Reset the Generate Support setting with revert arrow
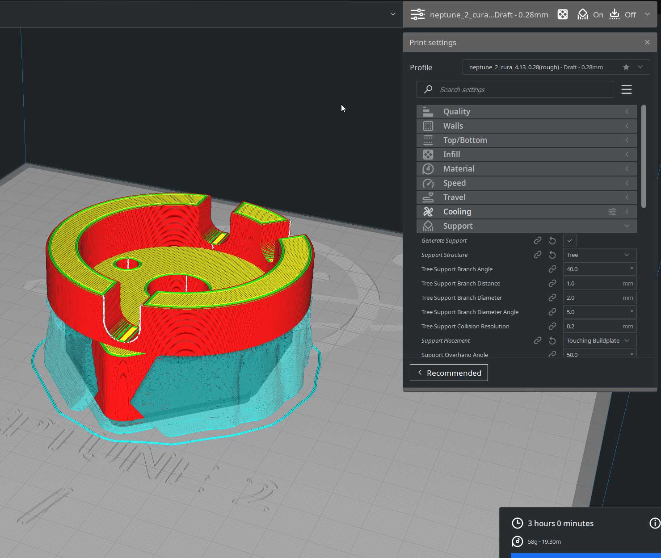Image resolution: width=661 pixels, height=558 pixels. tap(552, 240)
